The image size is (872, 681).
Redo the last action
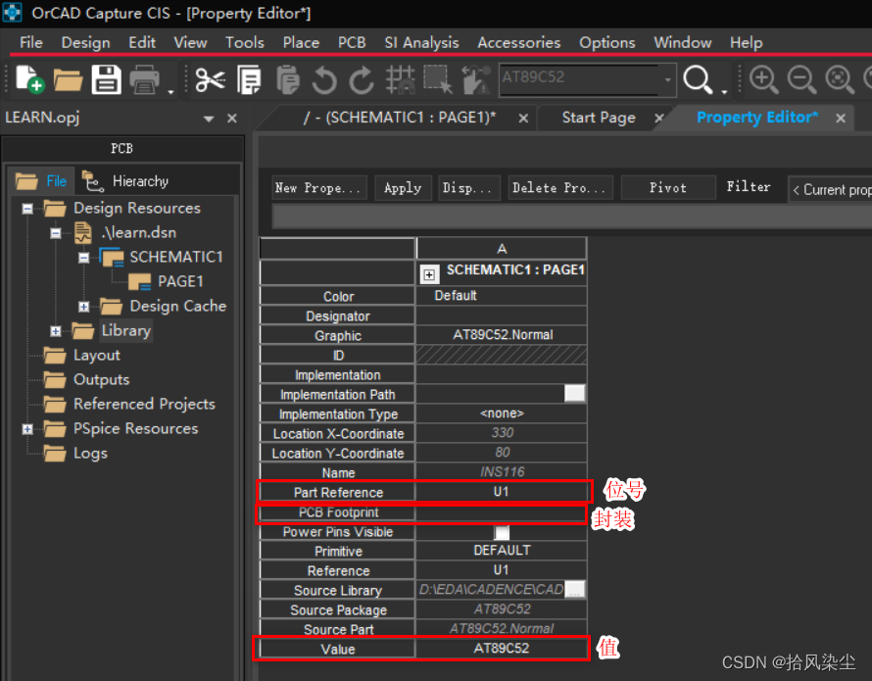pyautogui.click(x=362, y=79)
